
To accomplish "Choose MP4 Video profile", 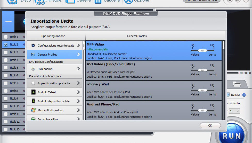I will (x=153, y=51).
